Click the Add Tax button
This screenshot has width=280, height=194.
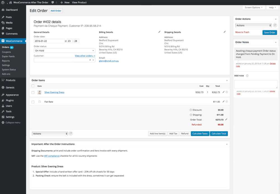(x=173, y=134)
